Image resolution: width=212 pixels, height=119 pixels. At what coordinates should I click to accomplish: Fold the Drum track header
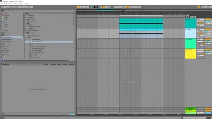186,19
